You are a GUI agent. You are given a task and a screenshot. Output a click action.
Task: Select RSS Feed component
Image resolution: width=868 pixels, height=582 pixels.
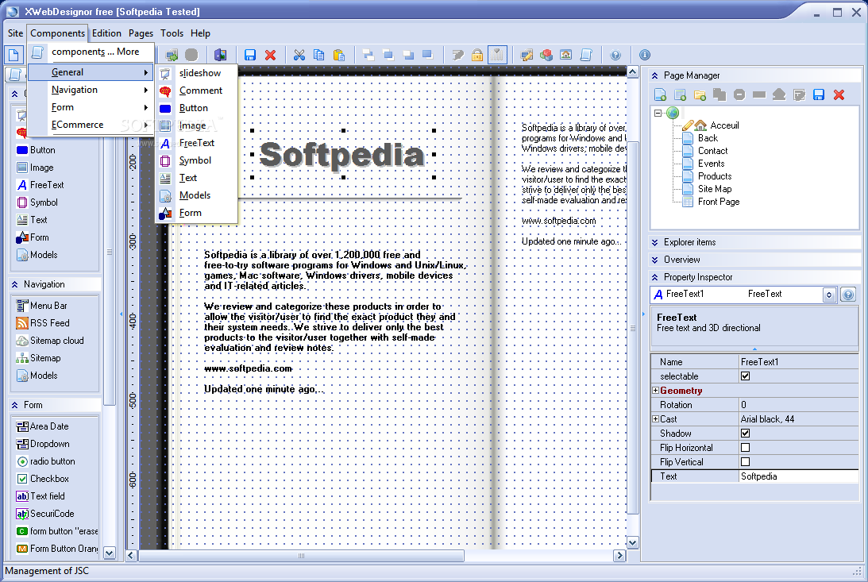[43, 323]
